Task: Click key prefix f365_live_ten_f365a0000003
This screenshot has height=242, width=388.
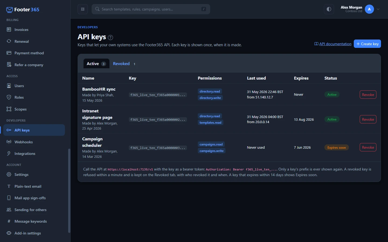Action: [x=158, y=148]
